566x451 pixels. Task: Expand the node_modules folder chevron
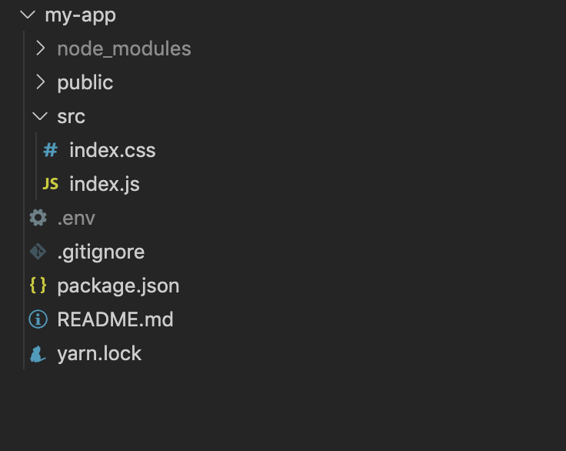[x=41, y=48]
